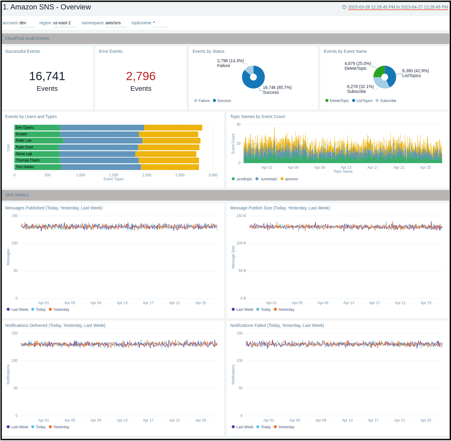Change the namespace filter aws/sns
The width and height of the screenshot is (451, 441).
point(116,23)
